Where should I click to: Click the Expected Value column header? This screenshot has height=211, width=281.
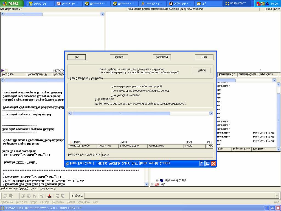point(133,146)
